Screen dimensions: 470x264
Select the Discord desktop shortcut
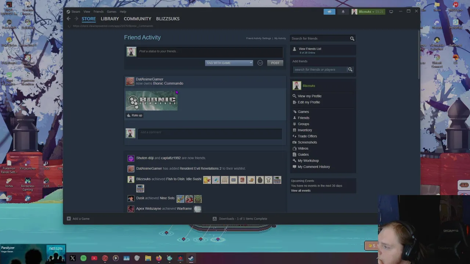pos(437,24)
